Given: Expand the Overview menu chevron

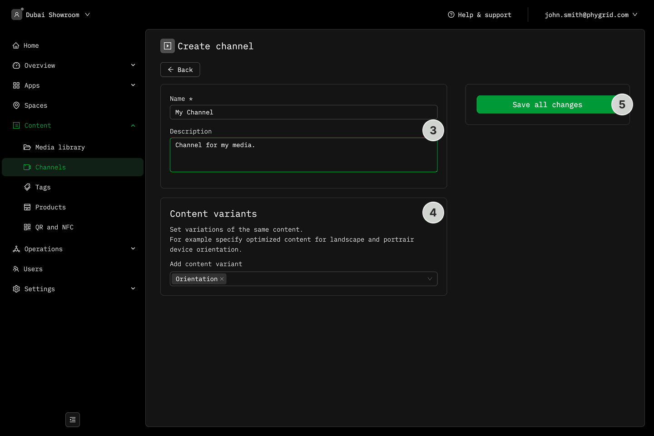Looking at the screenshot, I should [133, 65].
